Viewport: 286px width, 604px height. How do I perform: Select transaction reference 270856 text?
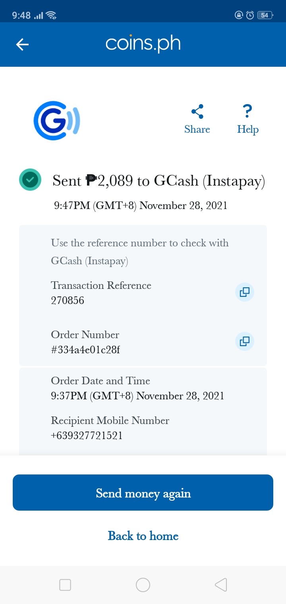click(x=68, y=300)
